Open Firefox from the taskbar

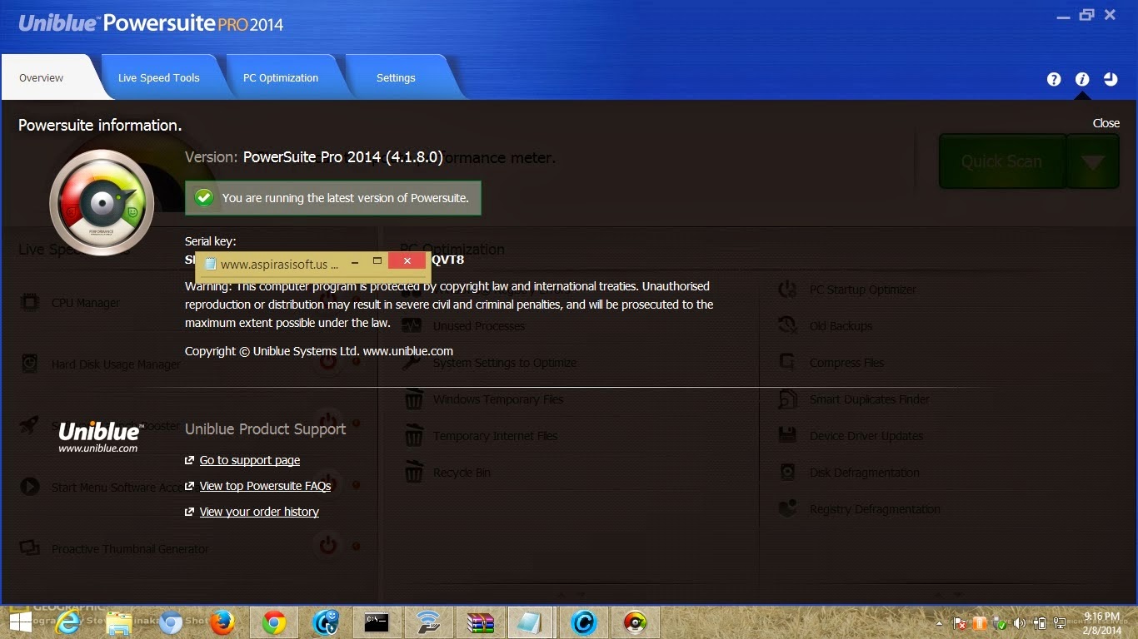222,622
